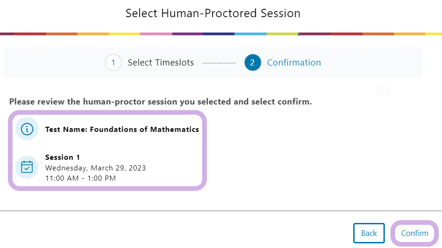Go back using the Back button
The height and width of the screenshot is (248, 442).
(x=369, y=233)
